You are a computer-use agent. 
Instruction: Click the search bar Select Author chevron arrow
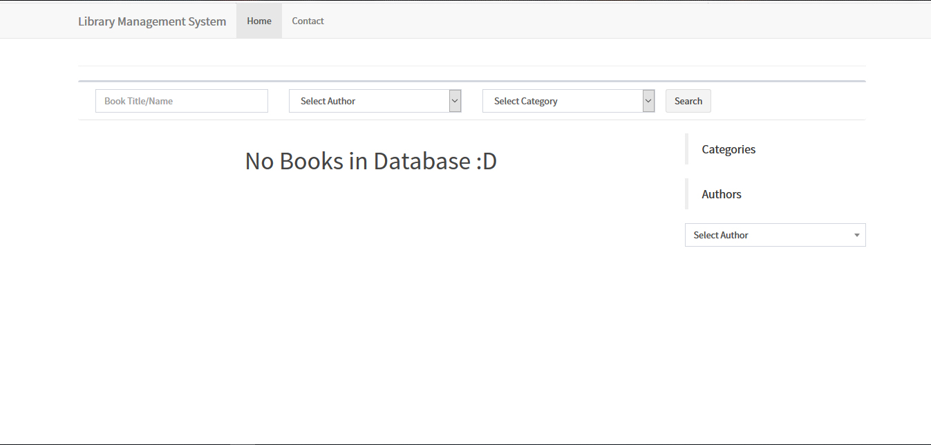click(455, 101)
